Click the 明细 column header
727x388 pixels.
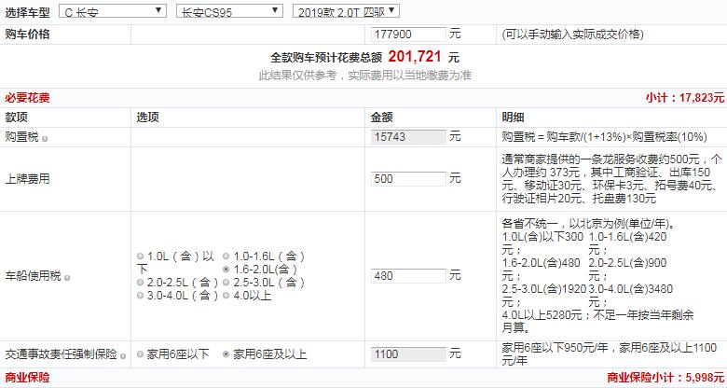point(513,118)
